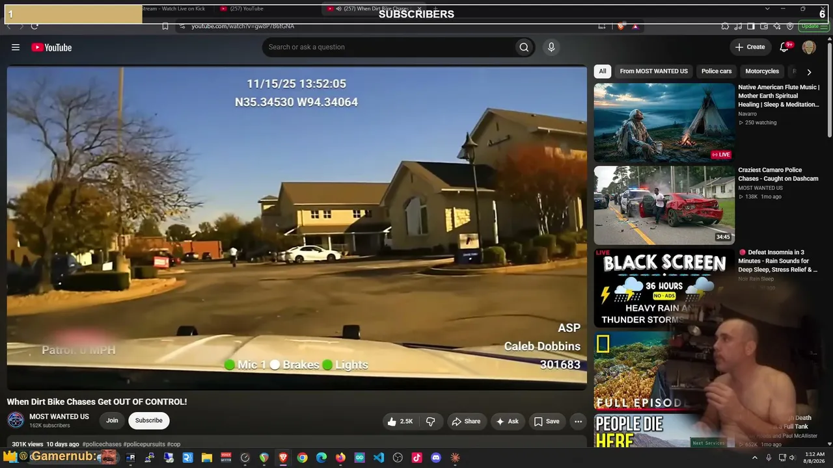Open 'Native American Flute Music' video title
Viewport: 833px width, 468px height.
pos(778,96)
